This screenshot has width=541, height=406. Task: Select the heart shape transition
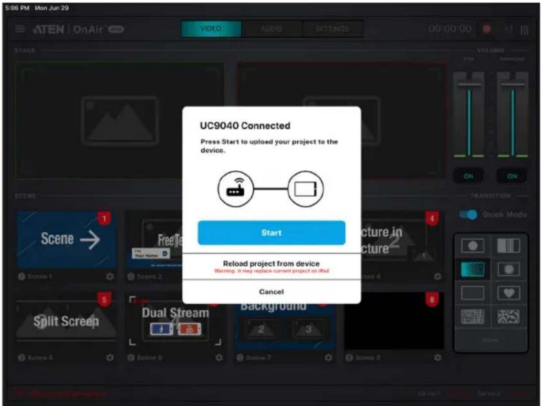pyautogui.click(x=509, y=293)
